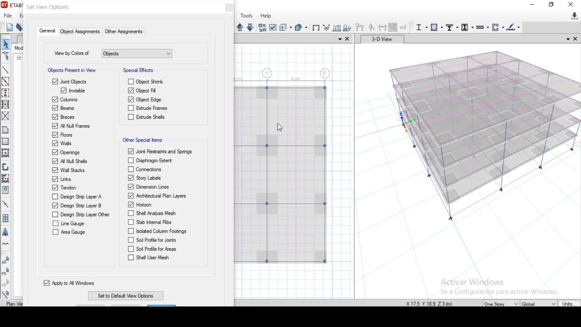
Task: Select the 3-D View tab
Action: tap(382, 39)
